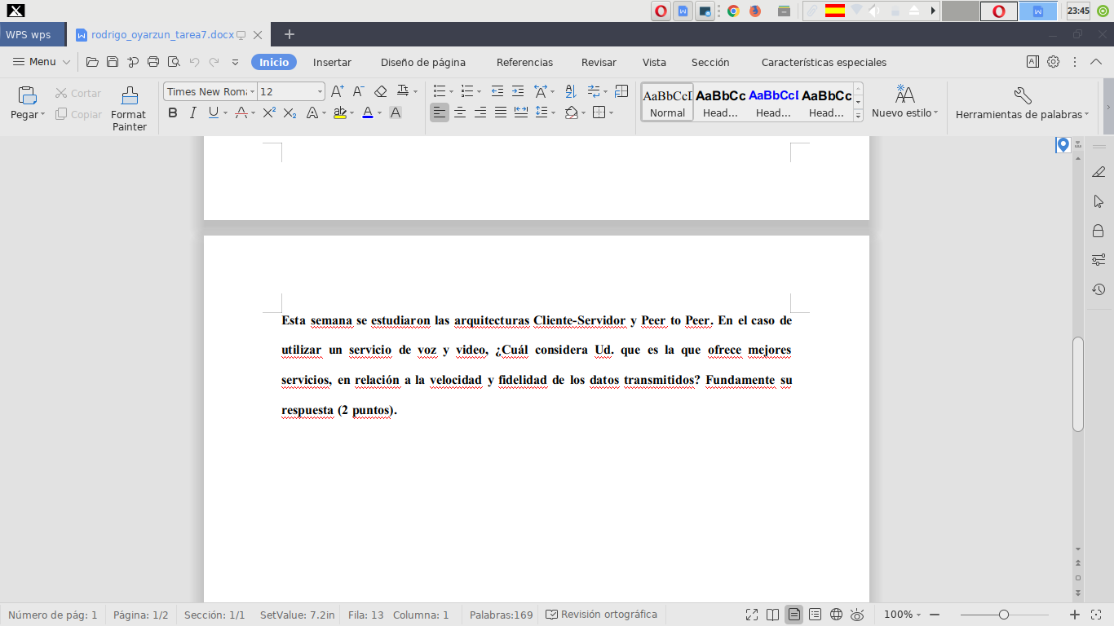The height and width of the screenshot is (626, 1114).
Task: Open rodrigo_oyarzun_tarea7.docx document tab
Action: pyautogui.click(x=162, y=35)
